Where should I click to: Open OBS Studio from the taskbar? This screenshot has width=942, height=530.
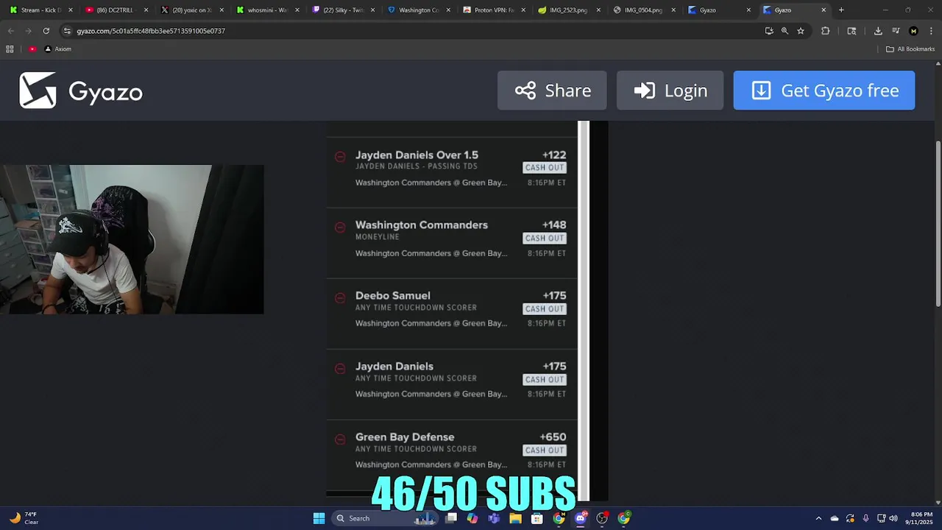pyautogui.click(x=602, y=518)
